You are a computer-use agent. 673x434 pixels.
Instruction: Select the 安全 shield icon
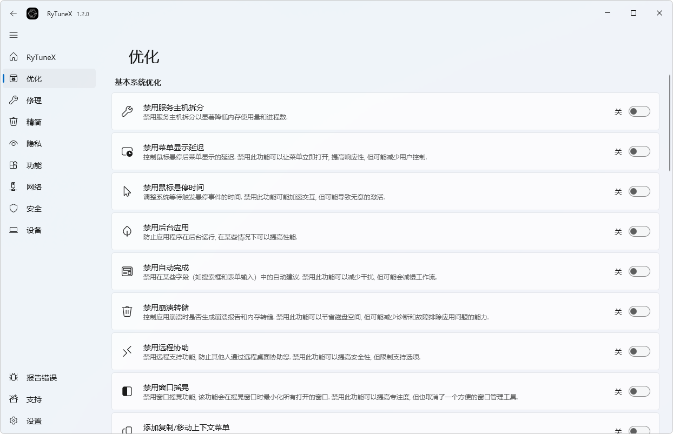[14, 208]
